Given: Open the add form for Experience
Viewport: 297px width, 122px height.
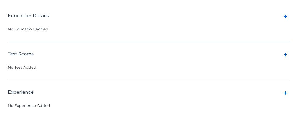Looking at the screenshot, I should click(x=285, y=93).
